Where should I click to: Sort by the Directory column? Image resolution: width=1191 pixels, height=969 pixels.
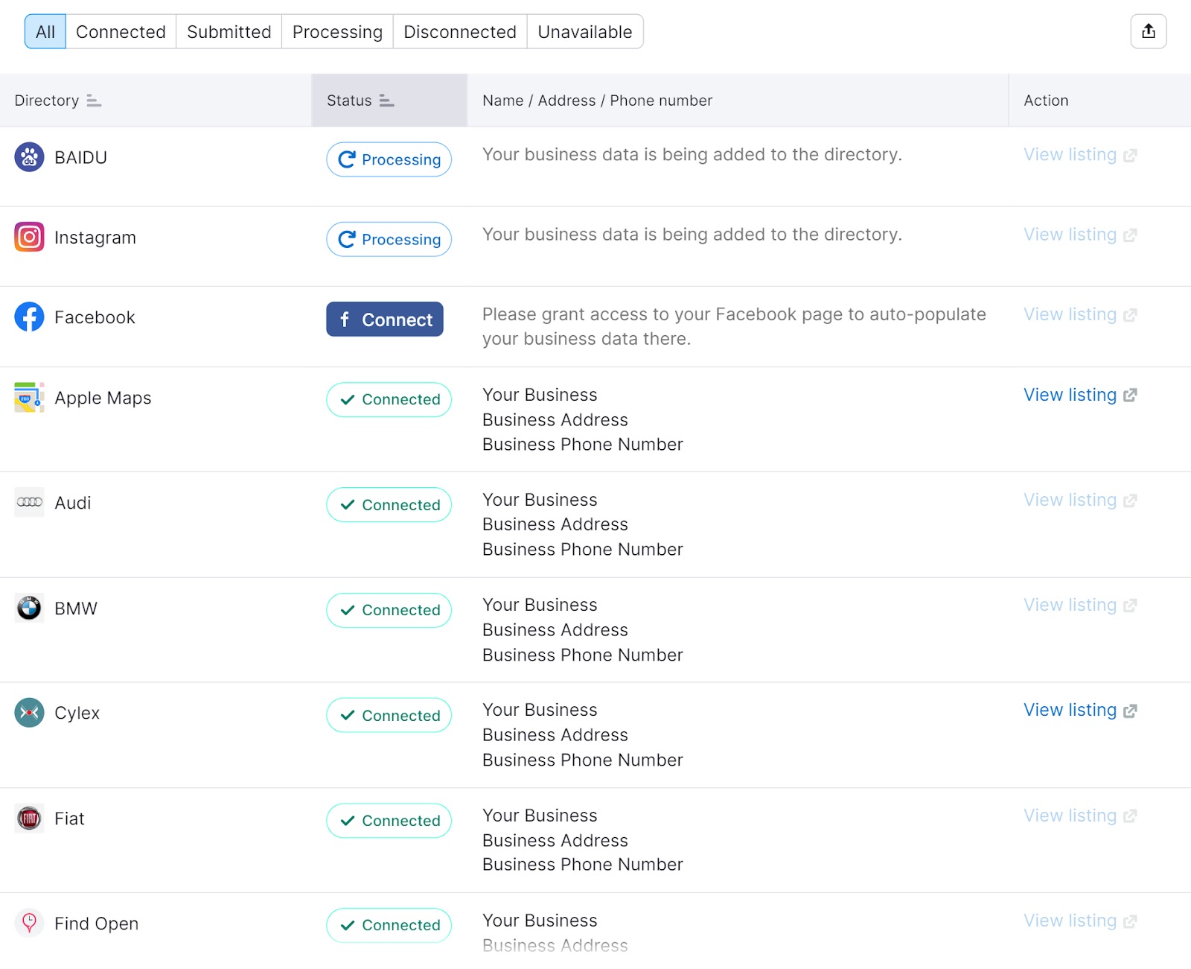pyautogui.click(x=94, y=101)
